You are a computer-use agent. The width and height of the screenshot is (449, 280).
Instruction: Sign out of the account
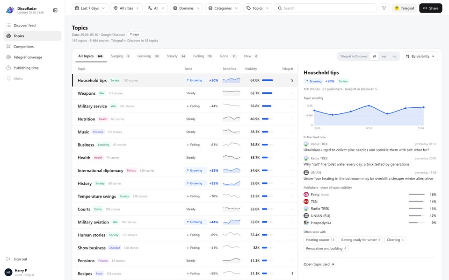17,259
